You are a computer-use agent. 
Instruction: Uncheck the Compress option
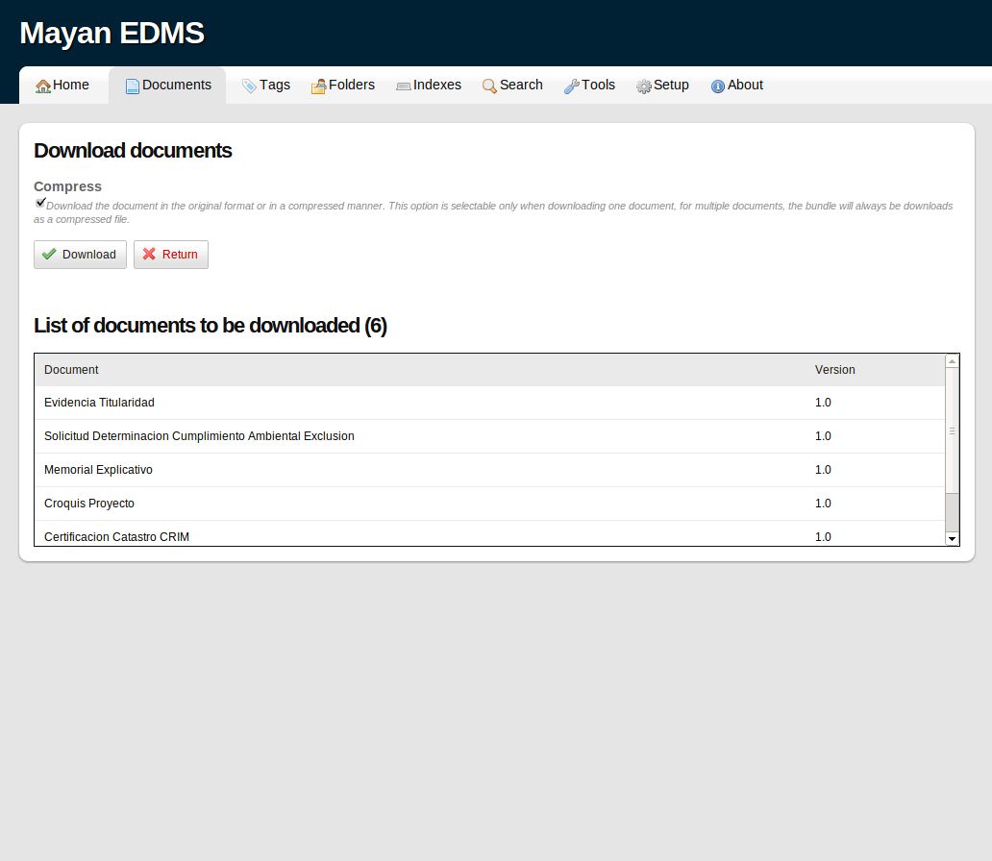40,202
